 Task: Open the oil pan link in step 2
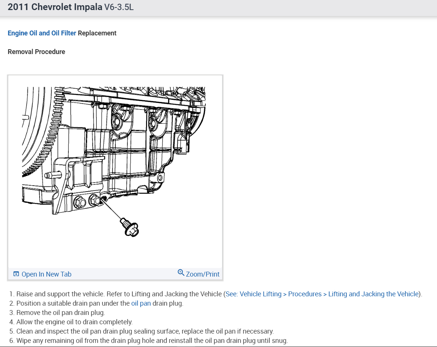141,303
